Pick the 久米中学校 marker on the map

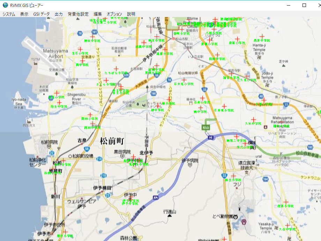(x=253, y=120)
